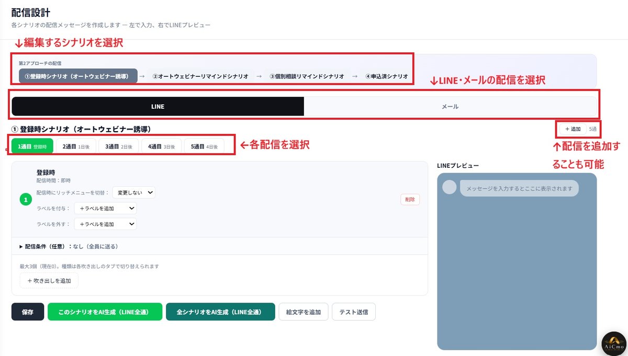628x356 pixels.
Task: Select the 4通目 3日後 message tab
Action: click(161, 147)
